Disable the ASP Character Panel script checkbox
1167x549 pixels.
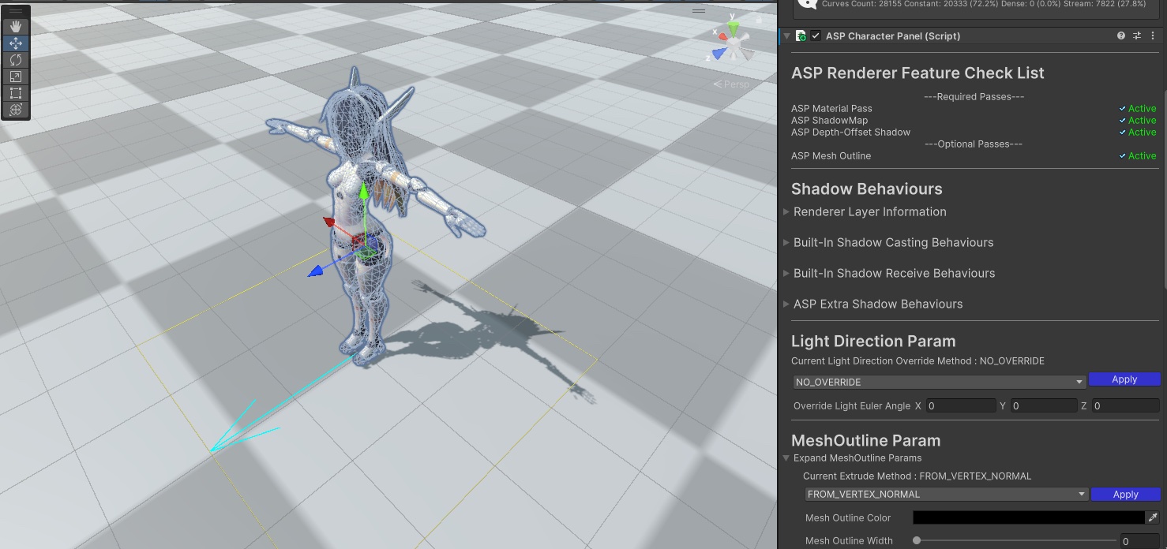tap(816, 36)
